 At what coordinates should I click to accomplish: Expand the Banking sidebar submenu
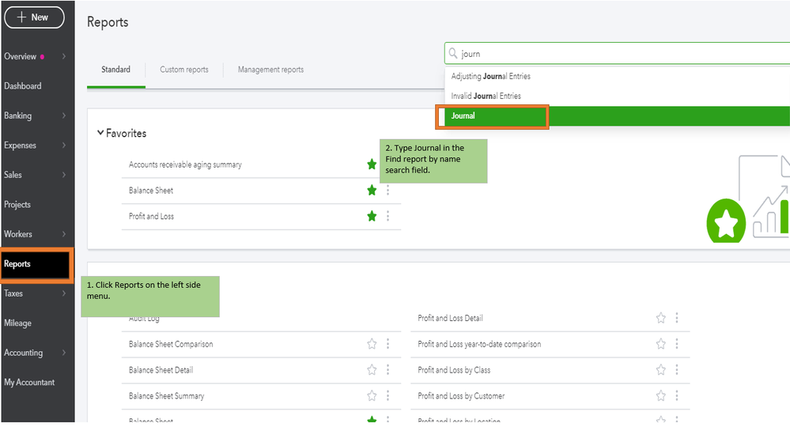(x=63, y=115)
